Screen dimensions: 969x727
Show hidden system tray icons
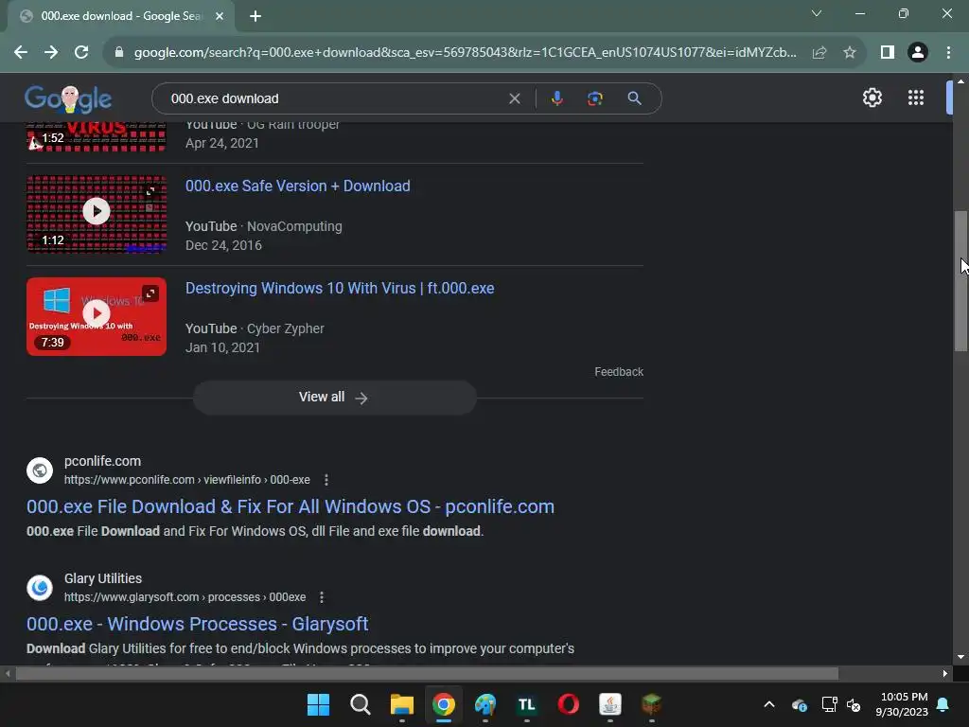[769, 704]
